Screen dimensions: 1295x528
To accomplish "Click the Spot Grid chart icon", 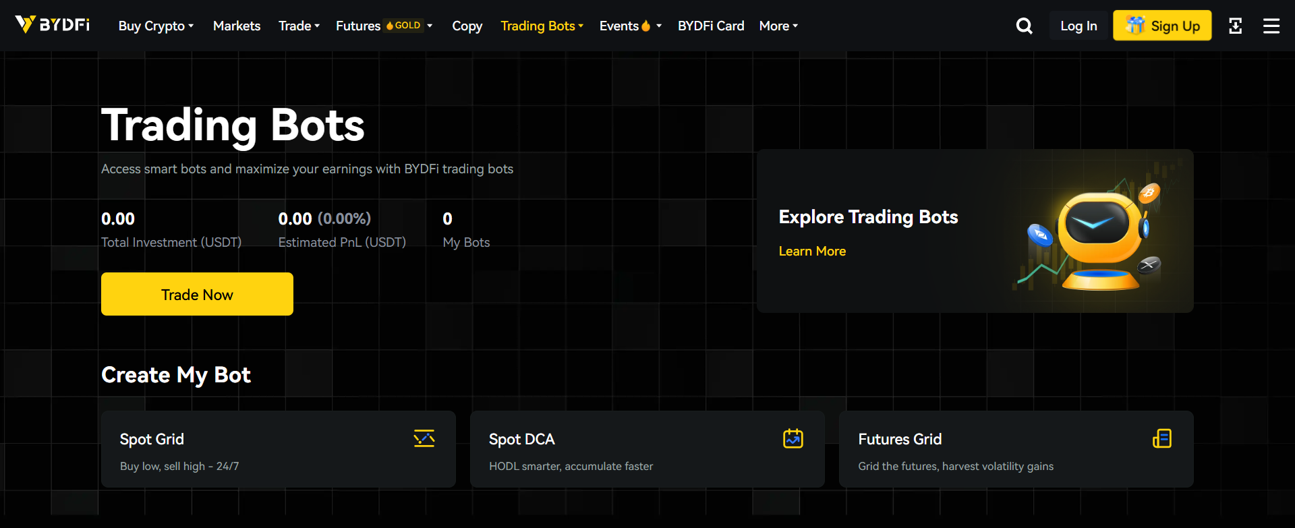I will point(424,438).
